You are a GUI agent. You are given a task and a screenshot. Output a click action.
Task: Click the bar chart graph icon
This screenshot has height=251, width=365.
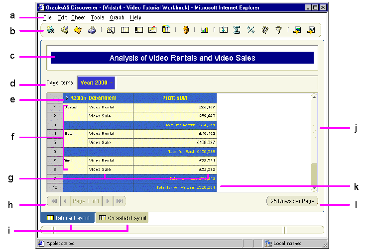tap(204, 30)
